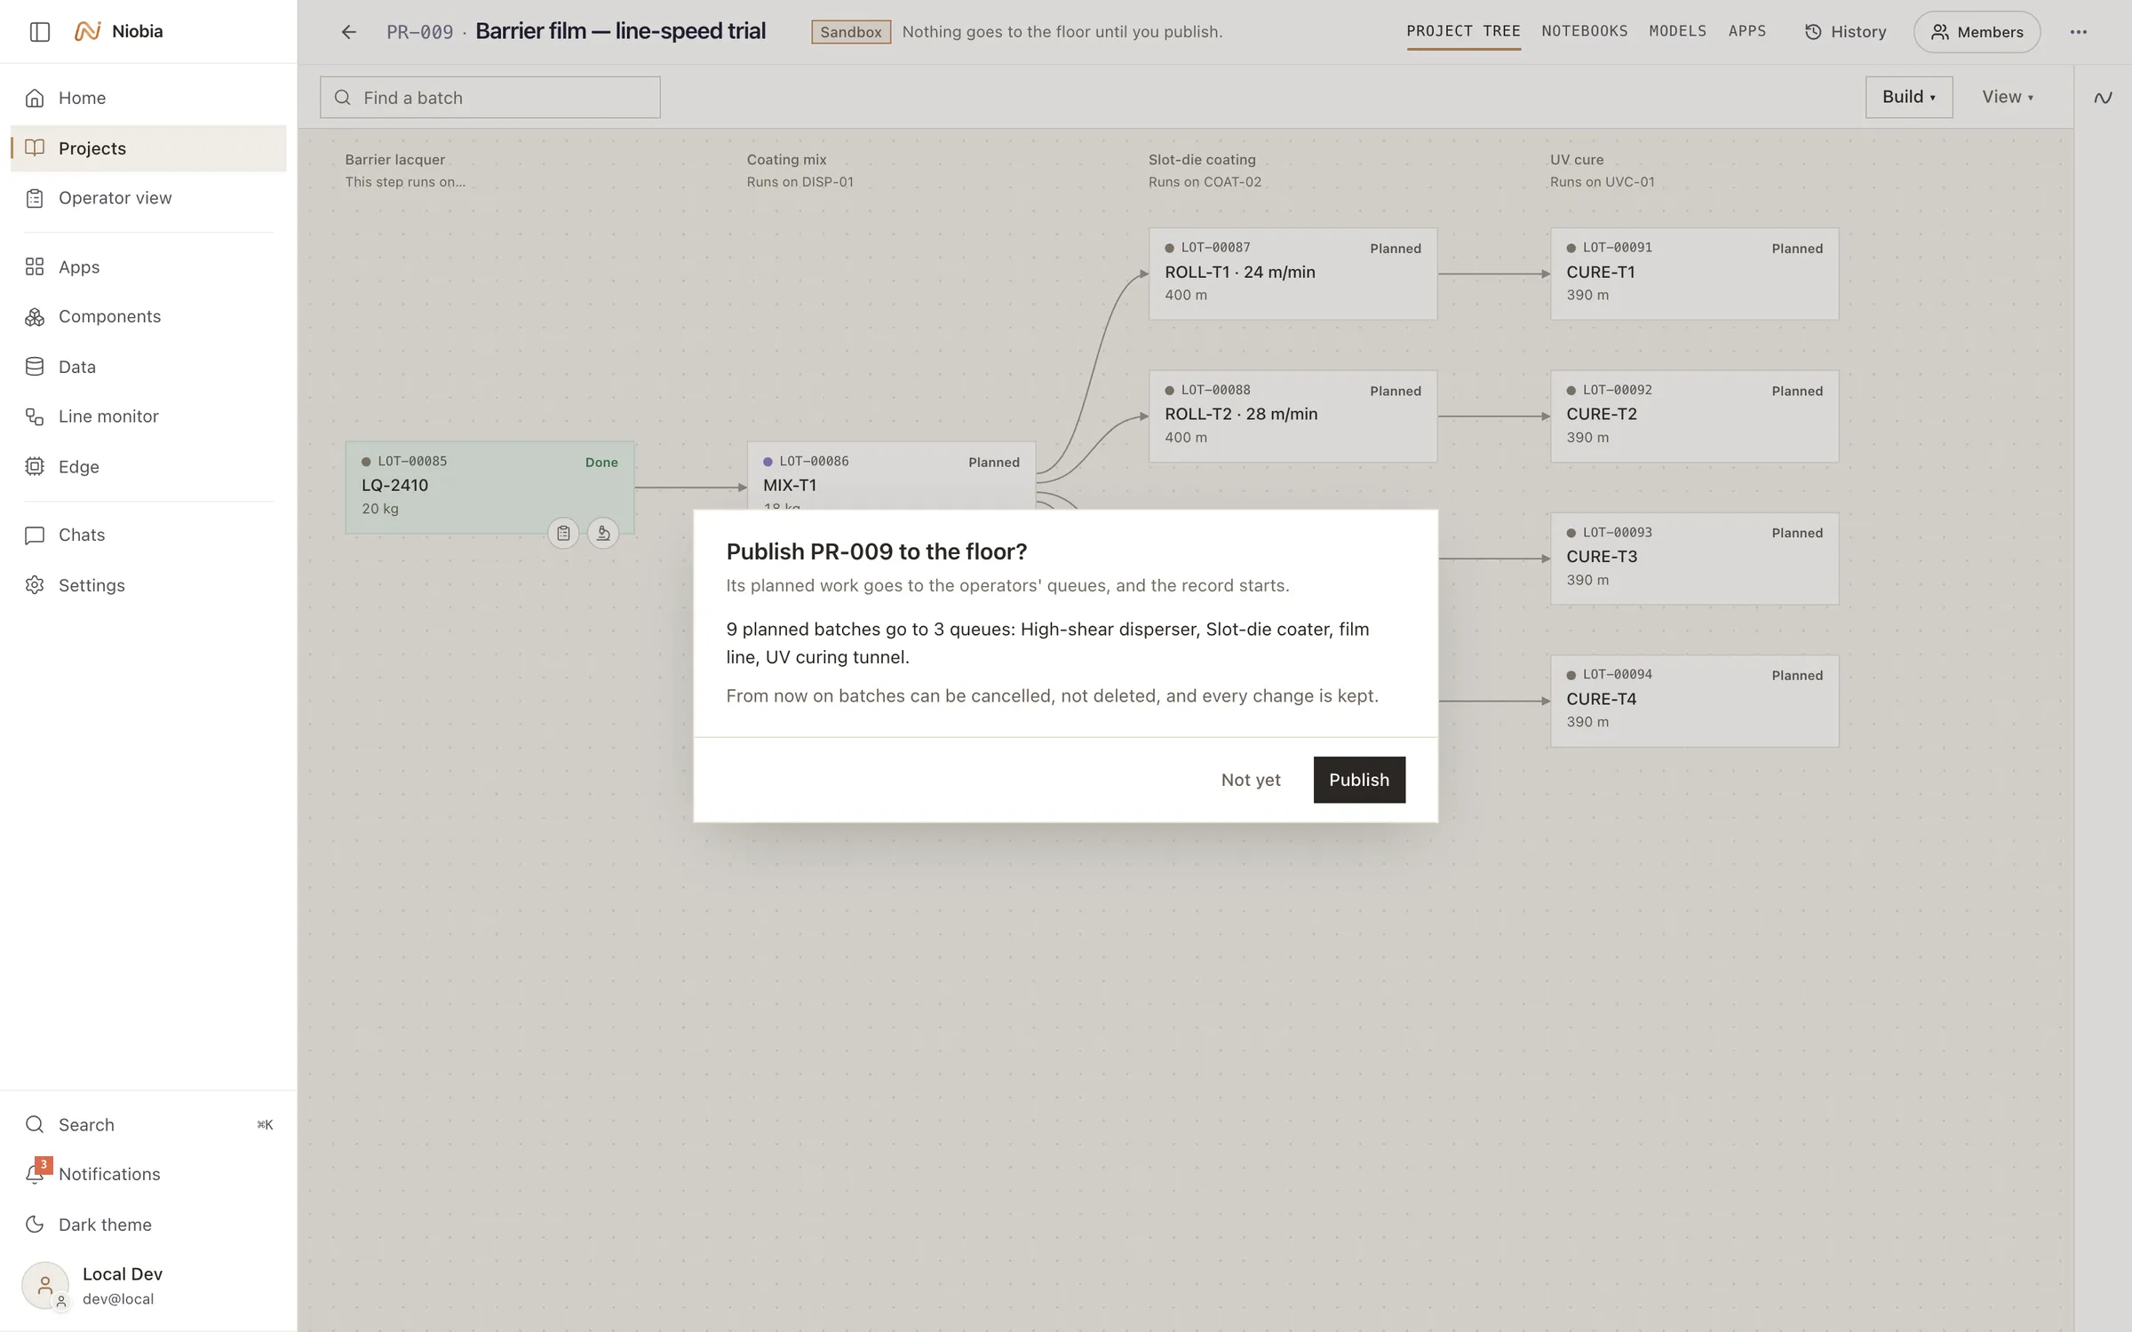Expand the View dropdown
The height and width of the screenshot is (1332, 2132).
(2008, 97)
